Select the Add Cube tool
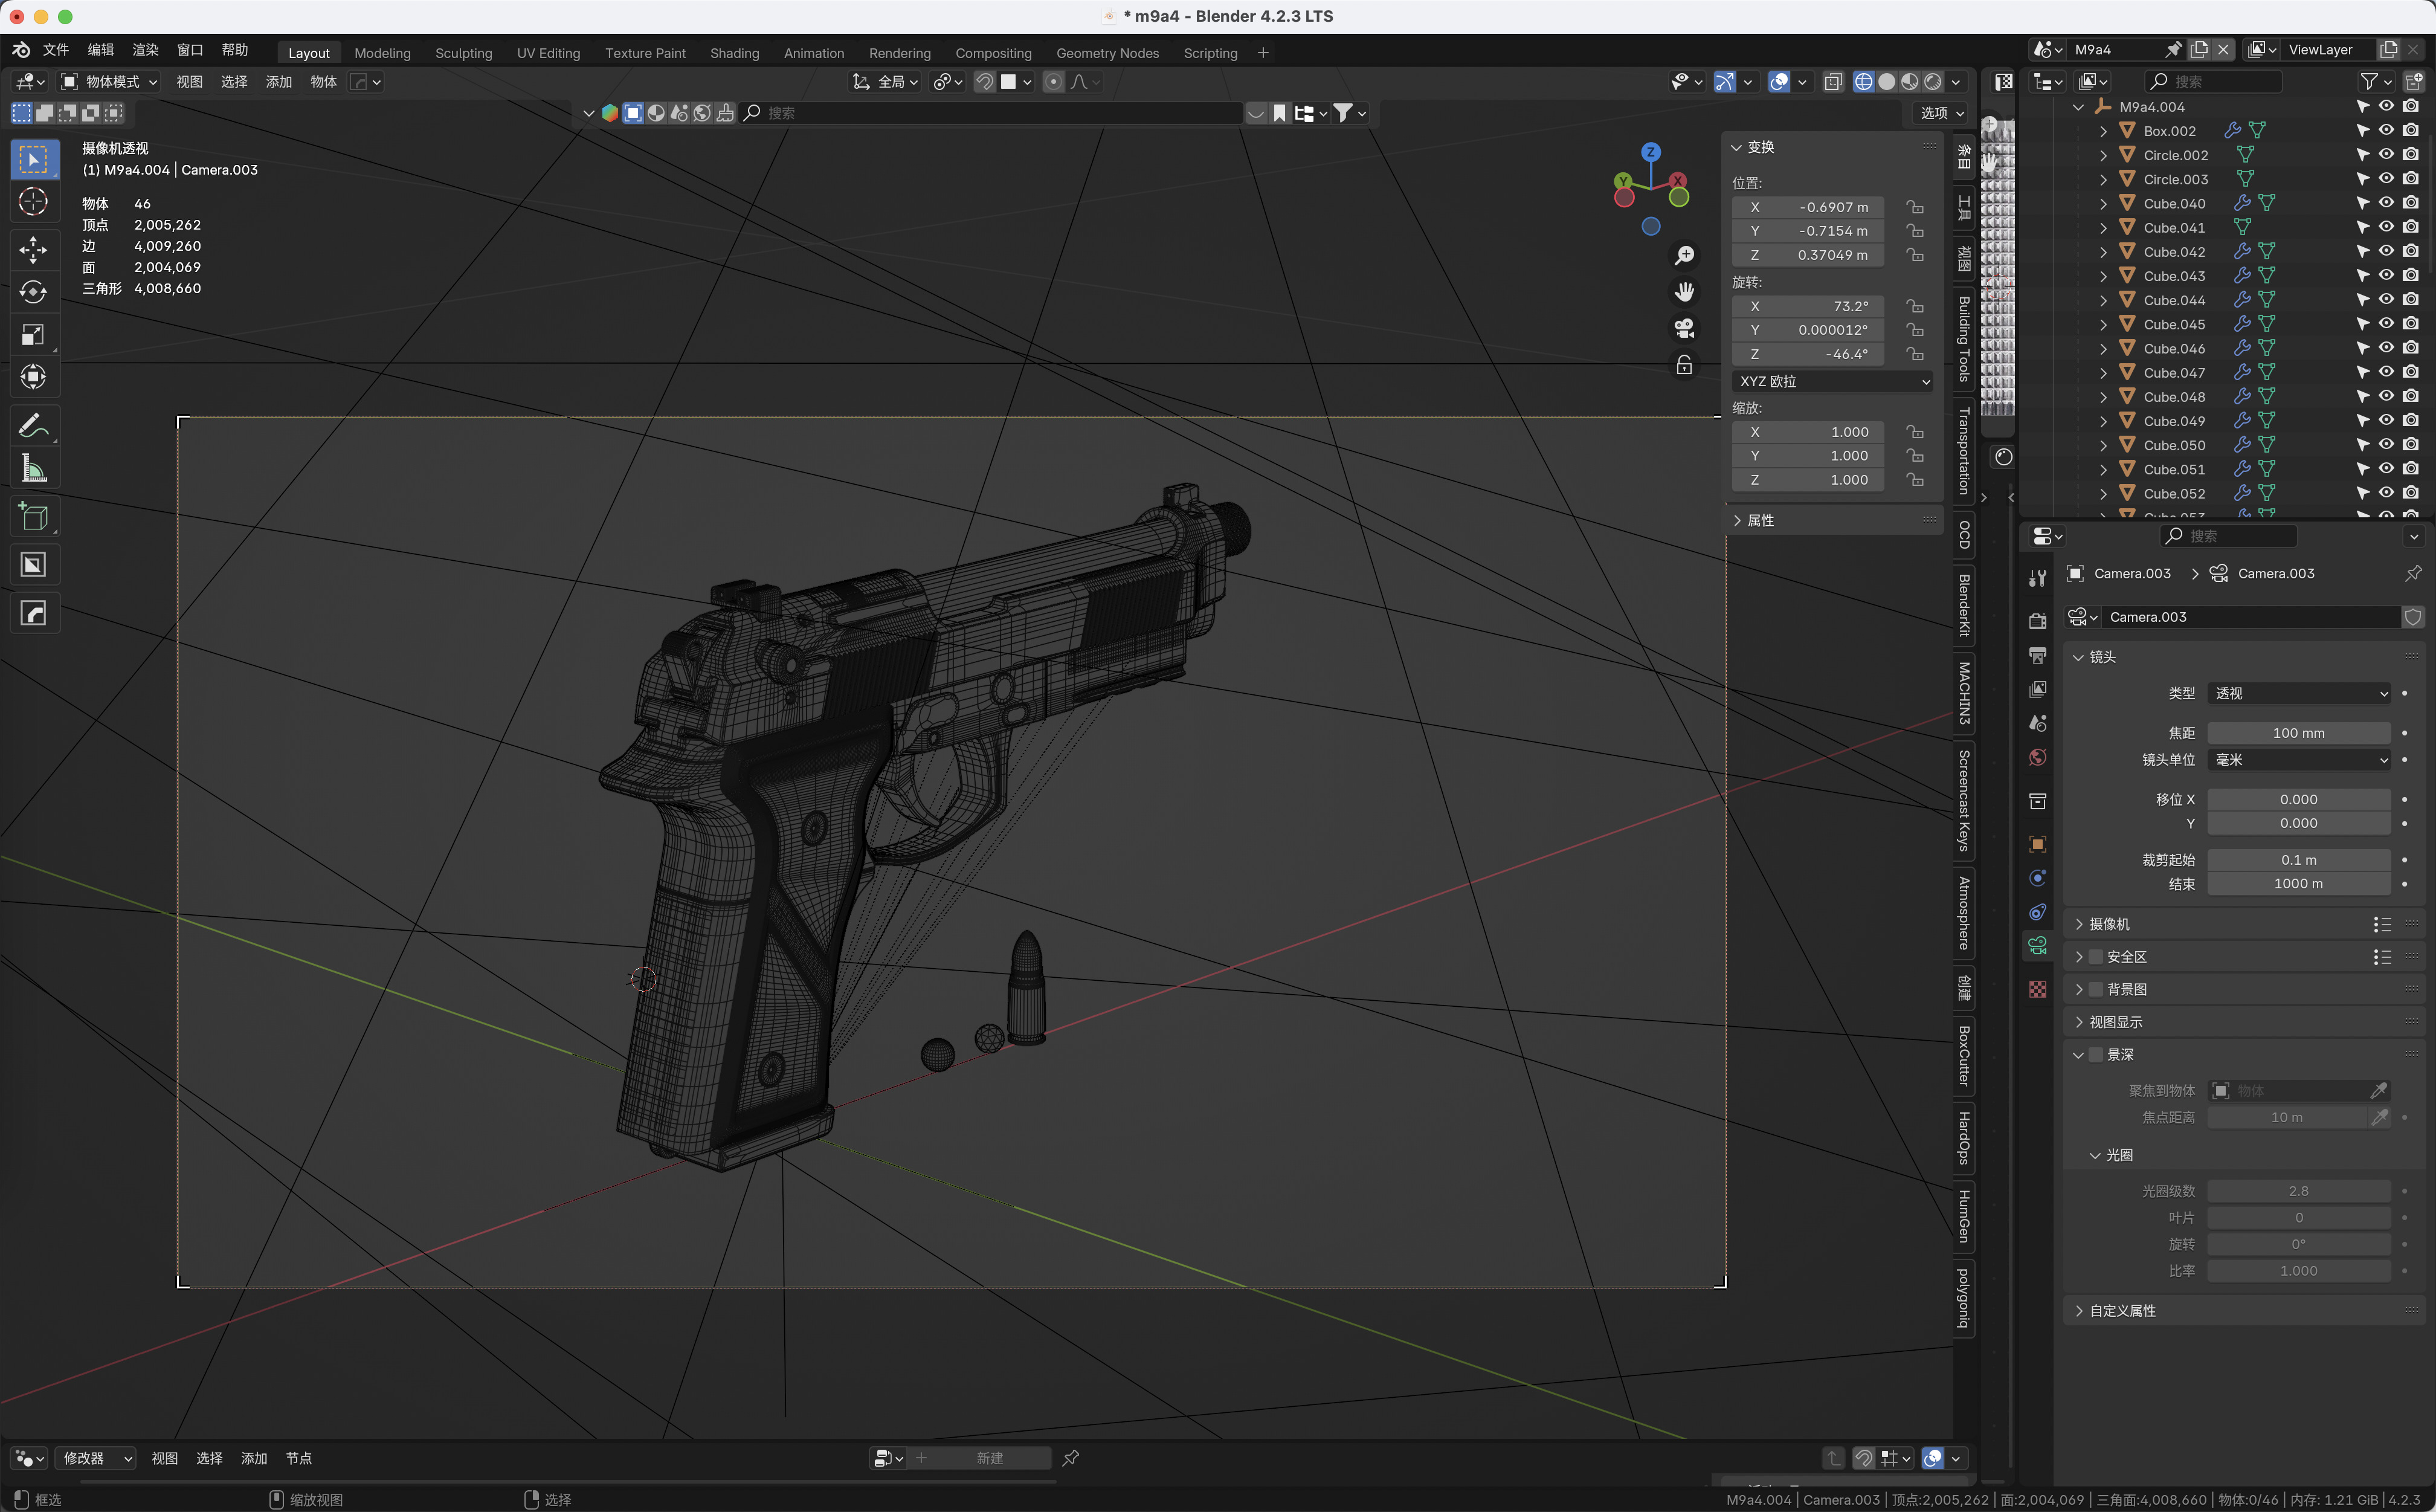2436x1512 pixels. pyautogui.click(x=34, y=517)
